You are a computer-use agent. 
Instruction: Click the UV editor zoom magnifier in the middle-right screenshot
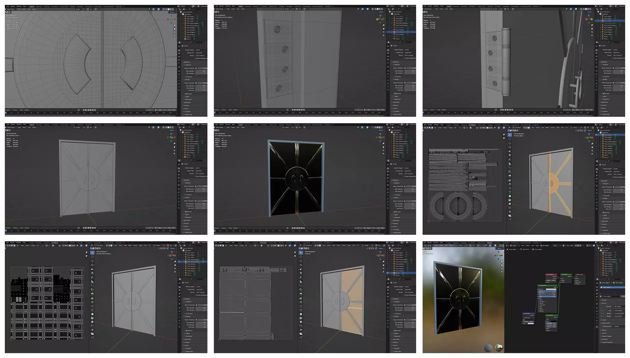[504, 134]
